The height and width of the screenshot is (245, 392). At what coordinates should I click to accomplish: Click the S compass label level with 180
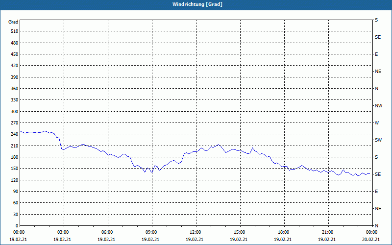click(x=376, y=157)
